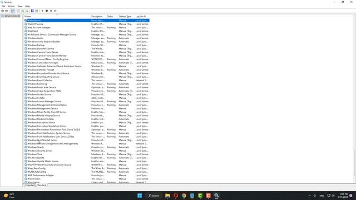Click the gear icon beside Windows Search

pos(26,147)
